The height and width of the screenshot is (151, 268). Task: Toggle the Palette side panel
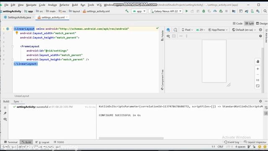[x=162, y=35]
